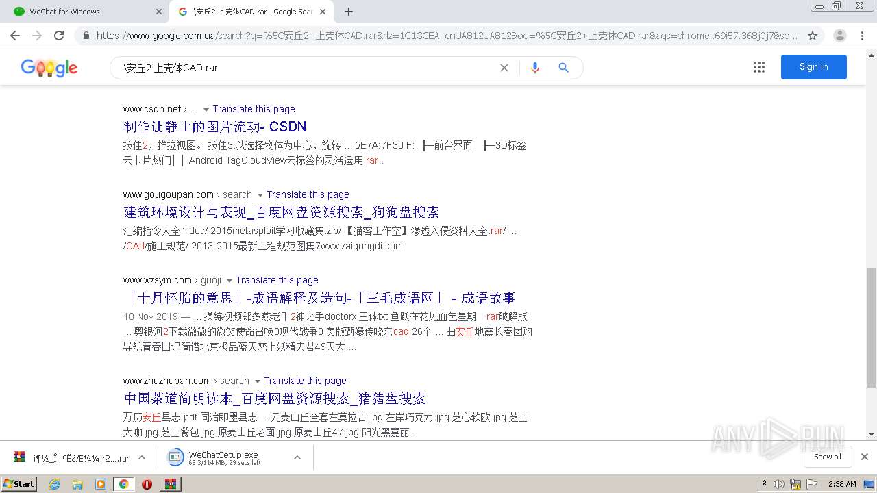Image resolution: width=877 pixels, height=493 pixels.
Task: Expand options for the .rar download
Action: 142,457
